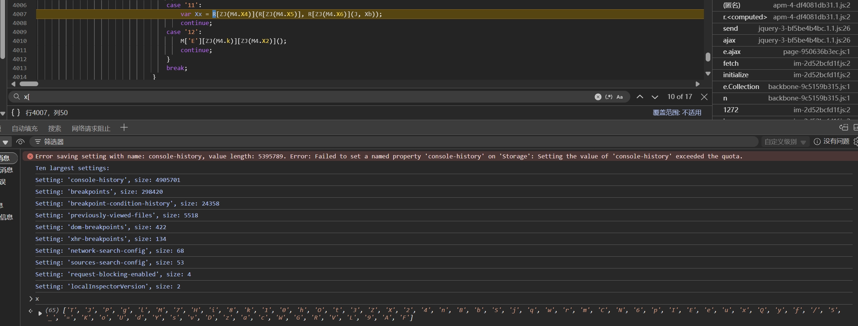Go to previous search match
Screen dimensions: 858x326
[640, 97]
